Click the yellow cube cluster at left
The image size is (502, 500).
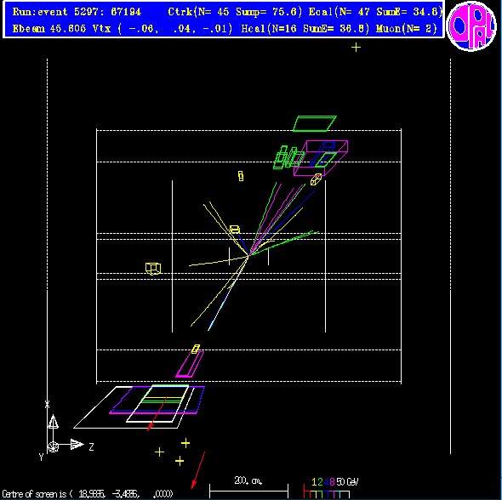tap(153, 269)
